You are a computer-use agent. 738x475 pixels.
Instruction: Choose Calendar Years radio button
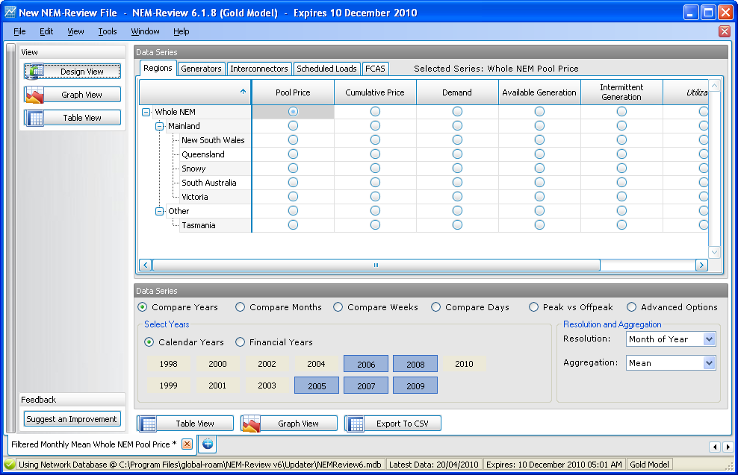[x=149, y=342]
